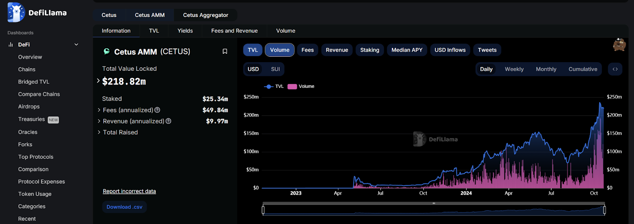The width and height of the screenshot is (634, 224).
Task: Expand Revenue (annualized) details
Action: (99, 121)
